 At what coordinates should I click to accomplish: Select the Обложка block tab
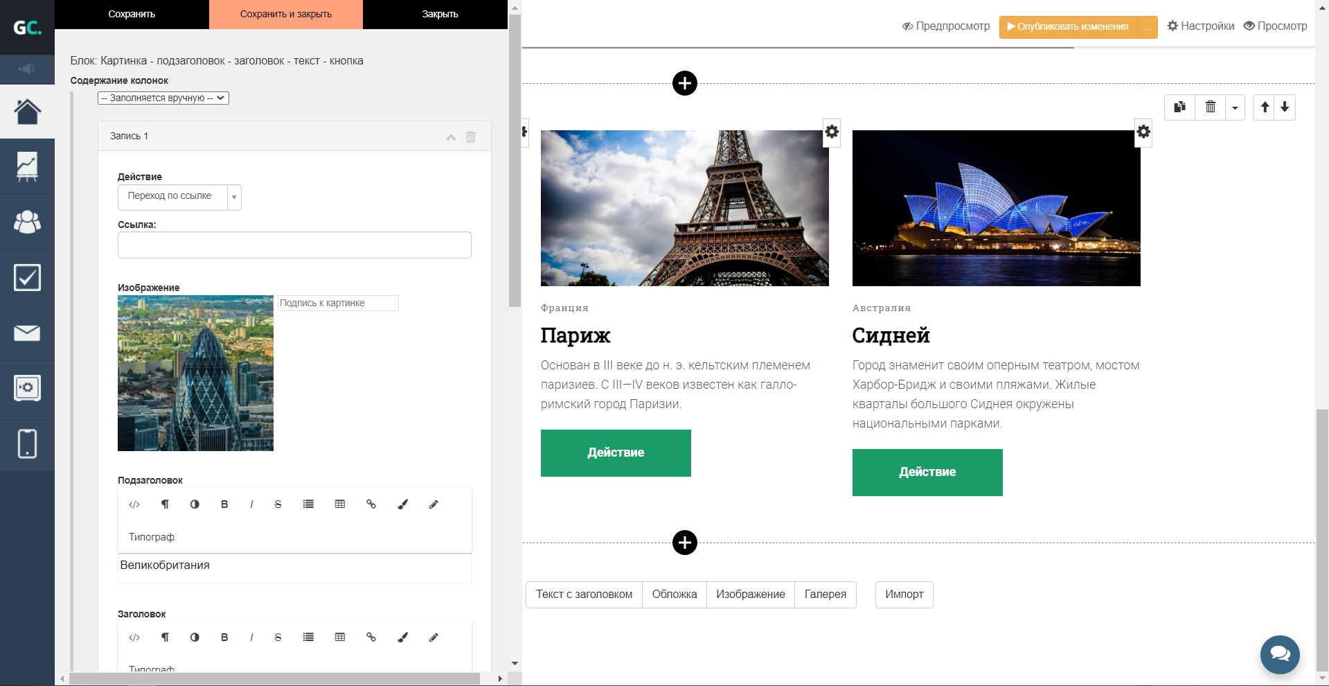674,595
